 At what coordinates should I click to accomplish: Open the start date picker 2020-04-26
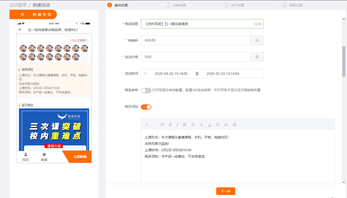[x=171, y=73]
